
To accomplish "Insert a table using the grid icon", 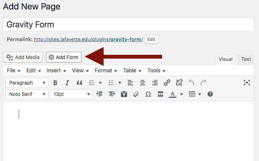I will point(192,94).
